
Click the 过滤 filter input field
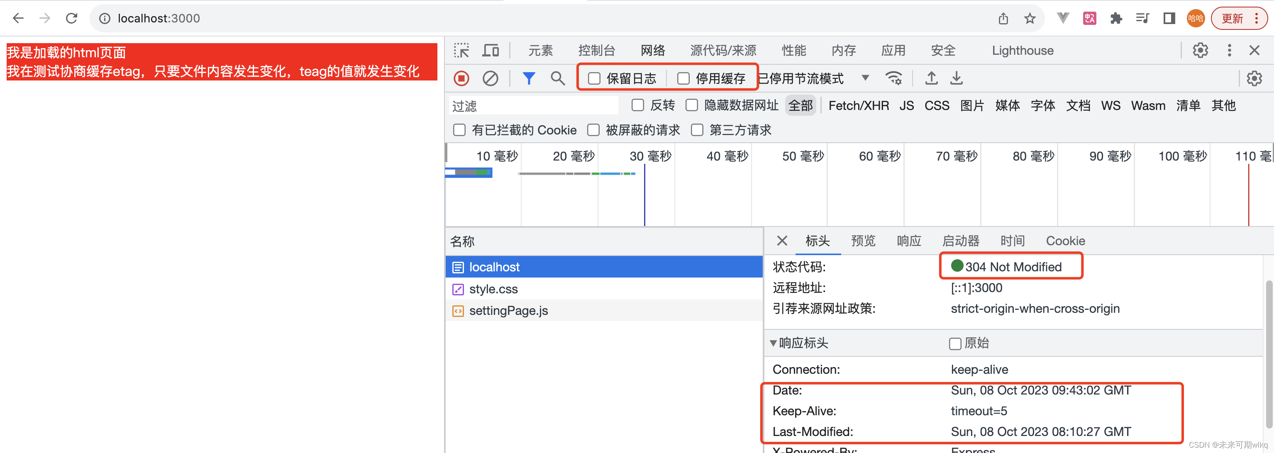pos(534,106)
